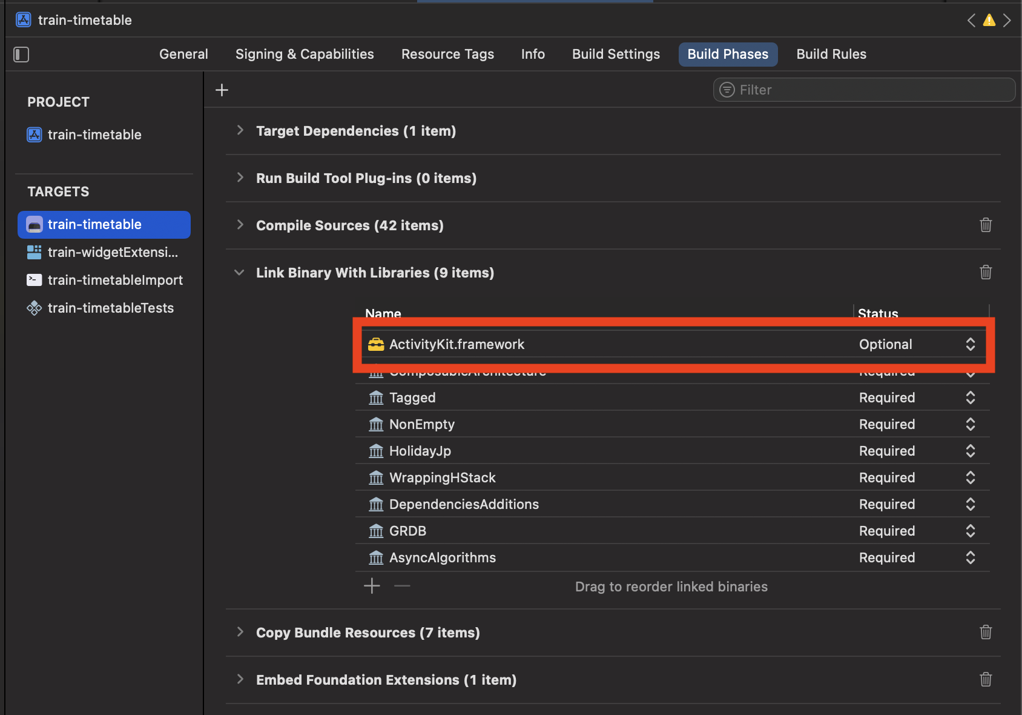The width and height of the screenshot is (1022, 715).
Task: Click the WrappingHStack library icon
Action: point(376,477)
